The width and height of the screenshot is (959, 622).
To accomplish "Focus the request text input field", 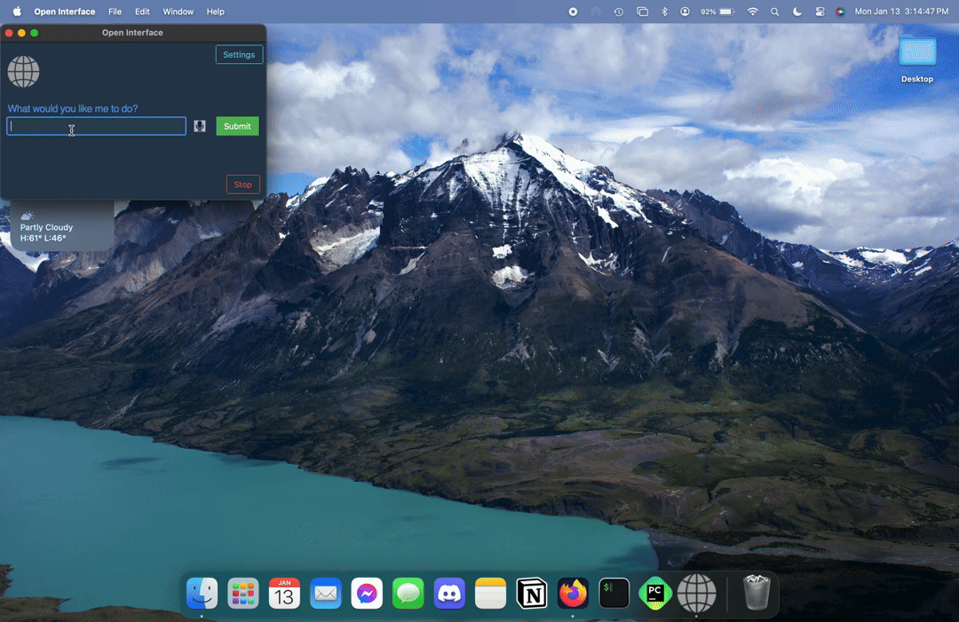I will point(96,126).
